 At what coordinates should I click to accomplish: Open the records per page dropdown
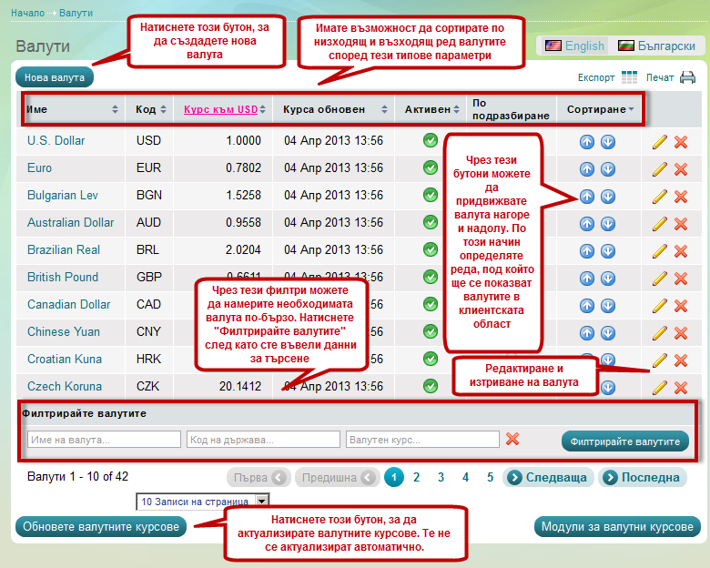click(x=262, y=502)
